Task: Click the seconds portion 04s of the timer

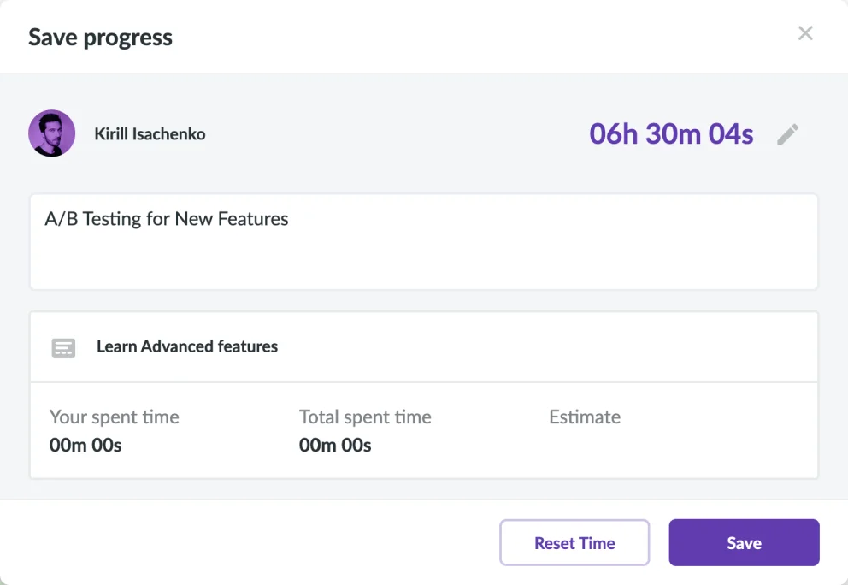Action: 731,133
